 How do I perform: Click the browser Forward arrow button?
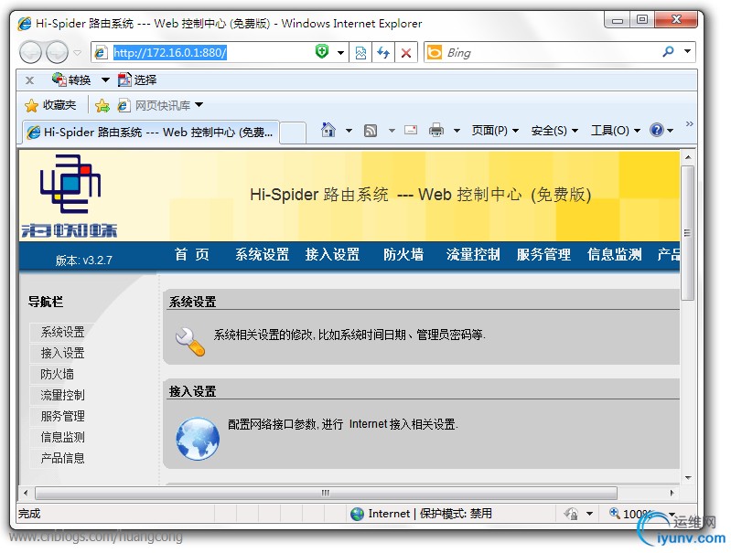pyautogui.click(x=57, y=52)
